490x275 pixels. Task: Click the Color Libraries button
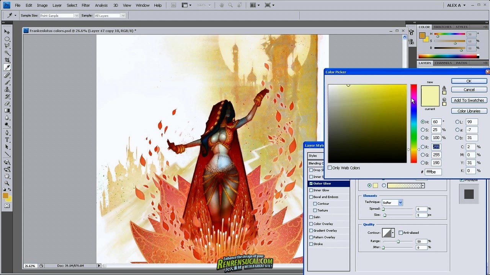click(x=469, y=111)
